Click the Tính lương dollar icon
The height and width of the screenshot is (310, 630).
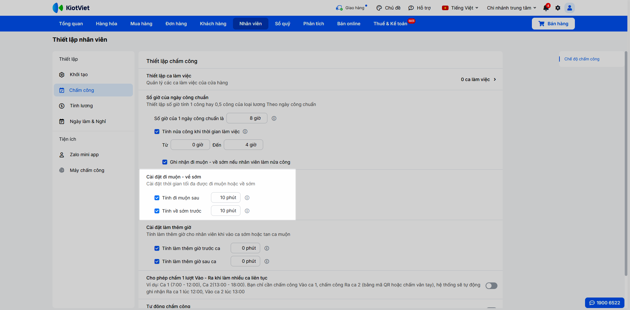[x=62, y=106]
